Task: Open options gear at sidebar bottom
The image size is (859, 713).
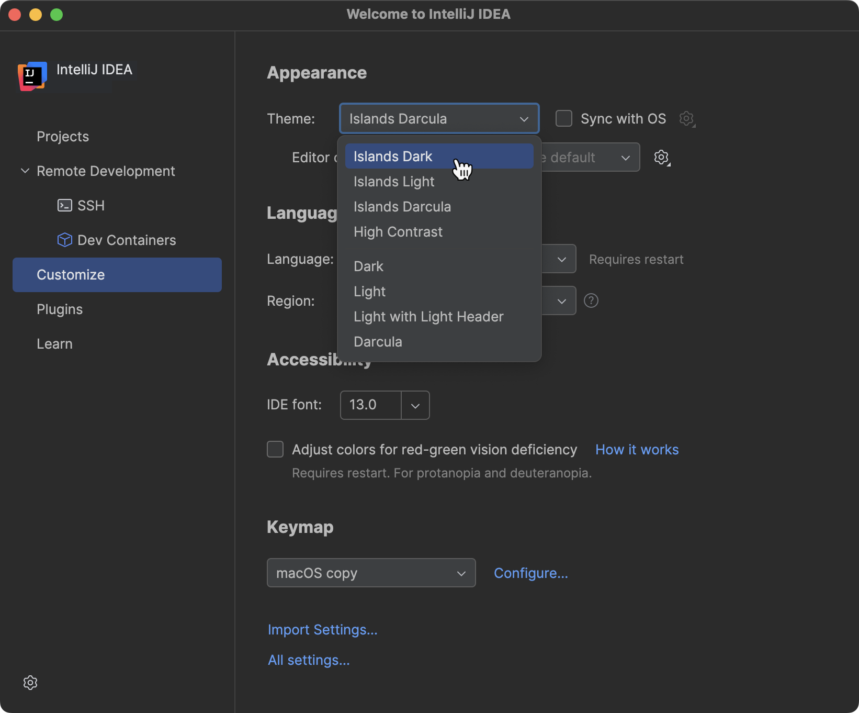Action: 30,683
